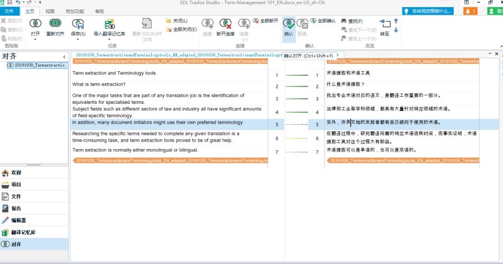Image resolution: width=503 pixels, height=264 pixels.
Task: Click the up arrow in 浏览 group
Action: point(396,21)
